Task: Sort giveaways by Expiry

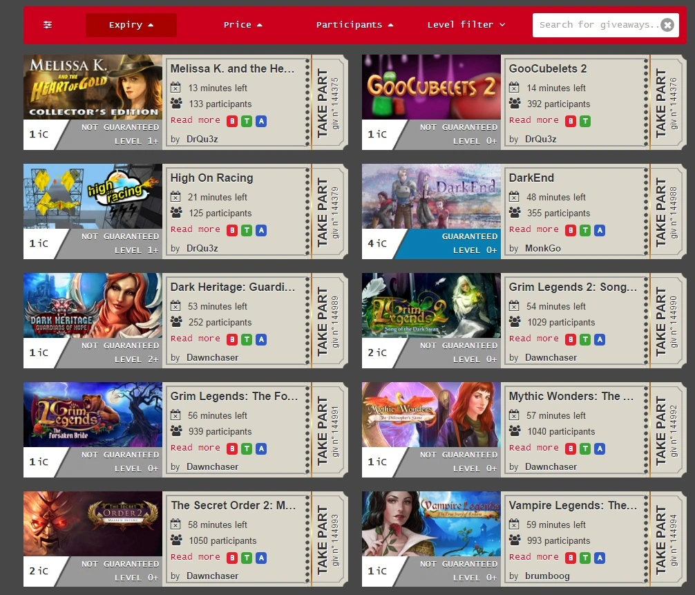Action: click(x=131, y=25)
